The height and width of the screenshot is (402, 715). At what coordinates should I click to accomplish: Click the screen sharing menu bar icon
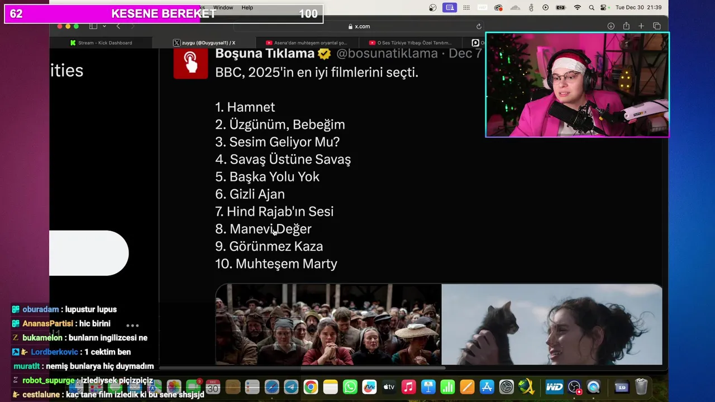coord(449,8)
